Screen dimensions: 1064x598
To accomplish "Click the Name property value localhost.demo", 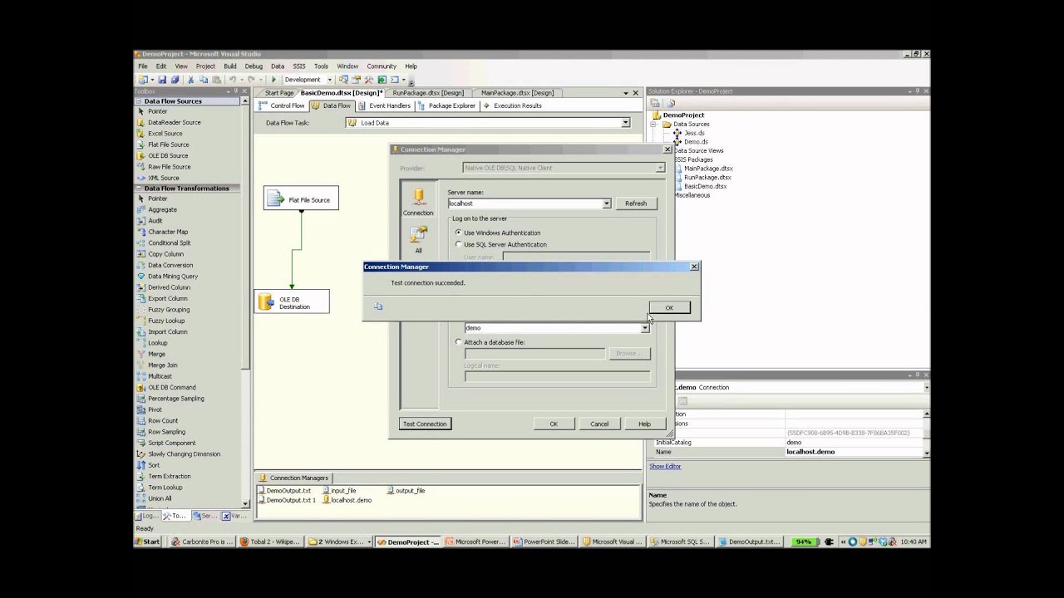I will [x=854, y=452].
